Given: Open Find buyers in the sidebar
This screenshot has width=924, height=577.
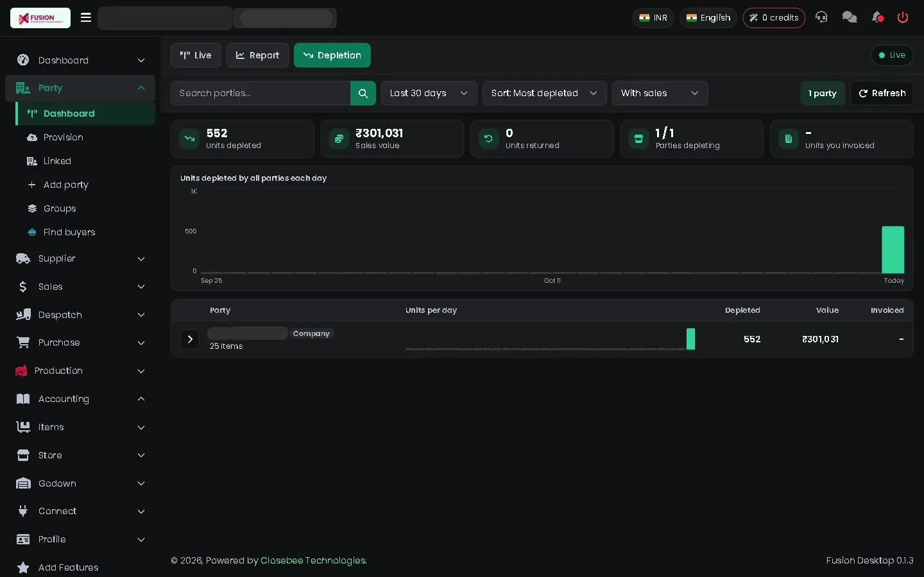Looking at the screenshot, I should click(85, 232).
